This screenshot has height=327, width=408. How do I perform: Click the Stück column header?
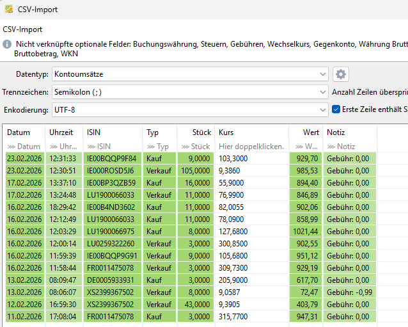(201, 132)
